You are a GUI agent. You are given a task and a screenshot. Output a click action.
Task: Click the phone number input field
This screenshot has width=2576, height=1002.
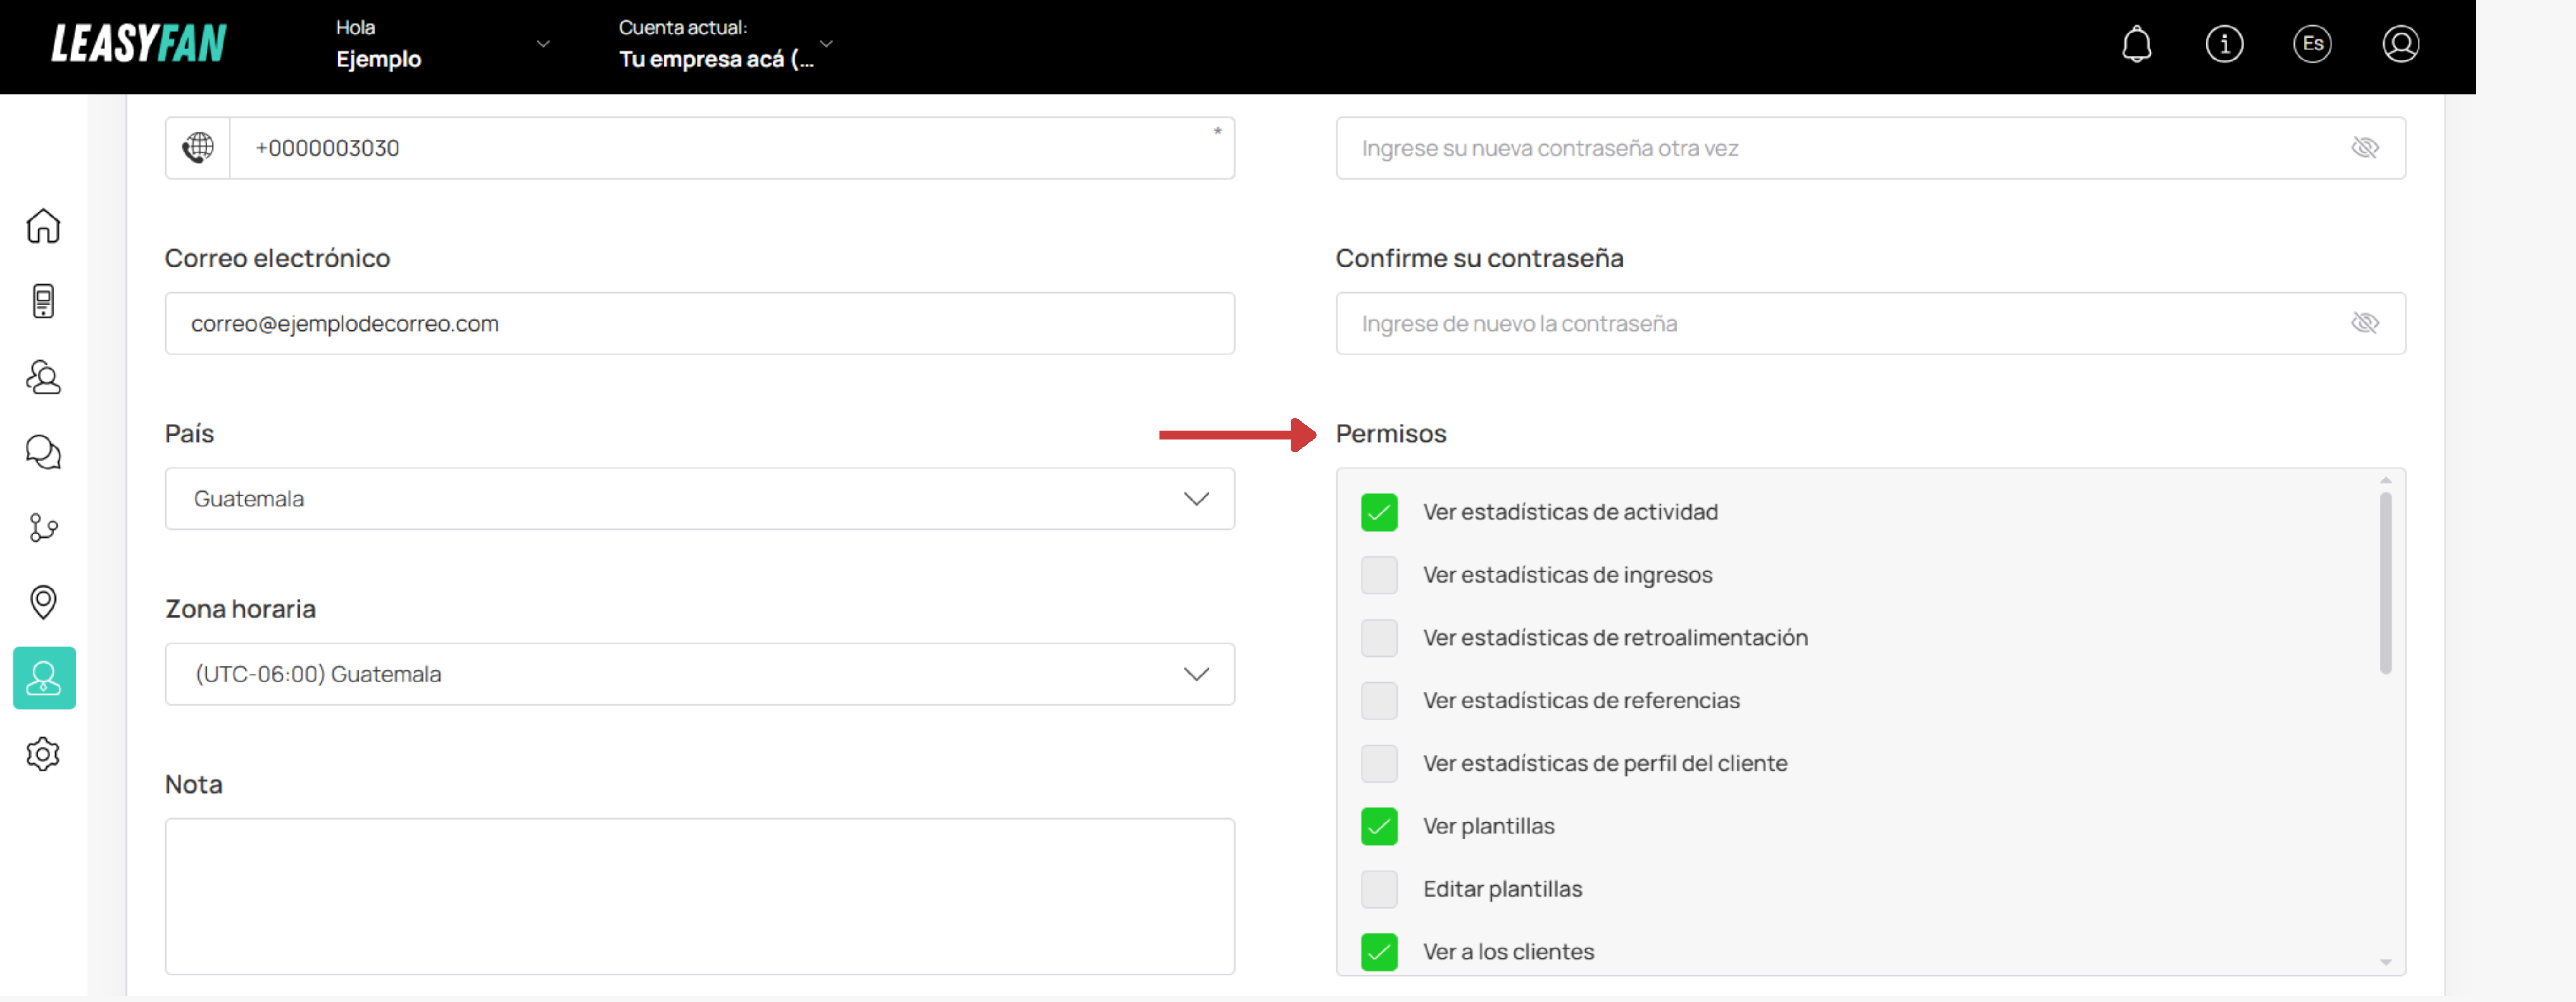[732, 148]
